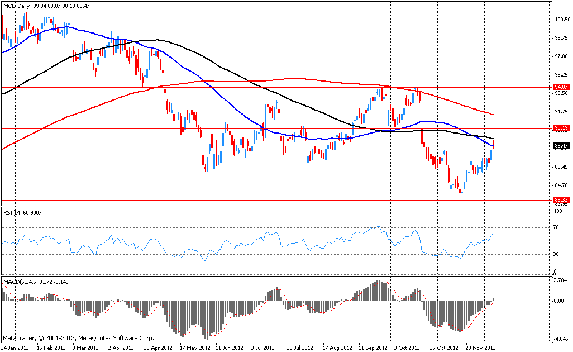Click the current price 88.47 tag
573x352 pixels.
point(561,145)
